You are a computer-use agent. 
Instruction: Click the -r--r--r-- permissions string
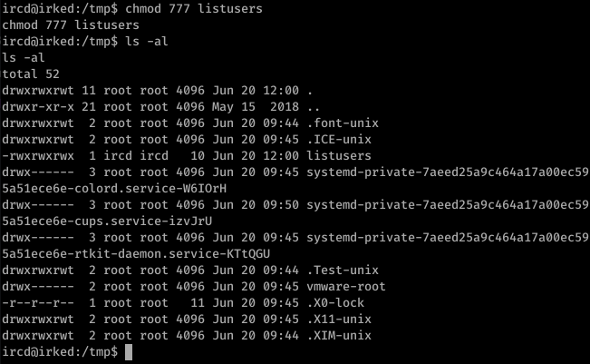pyautogui.click(x=38, y=302)
